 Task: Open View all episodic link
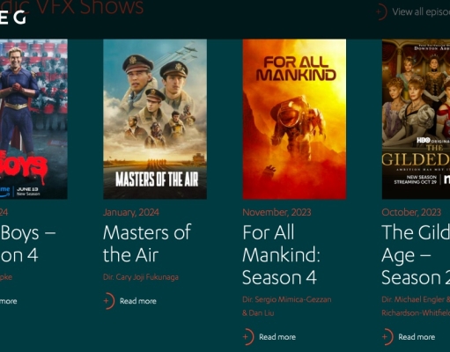pyautogui.click(x=421, y=12)
